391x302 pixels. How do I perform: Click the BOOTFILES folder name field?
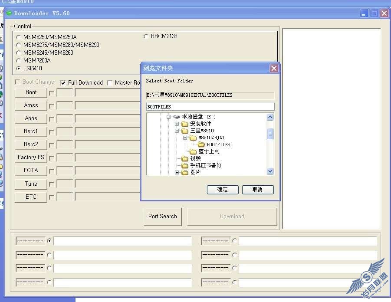pyautogui.click(x=210, y=107)
